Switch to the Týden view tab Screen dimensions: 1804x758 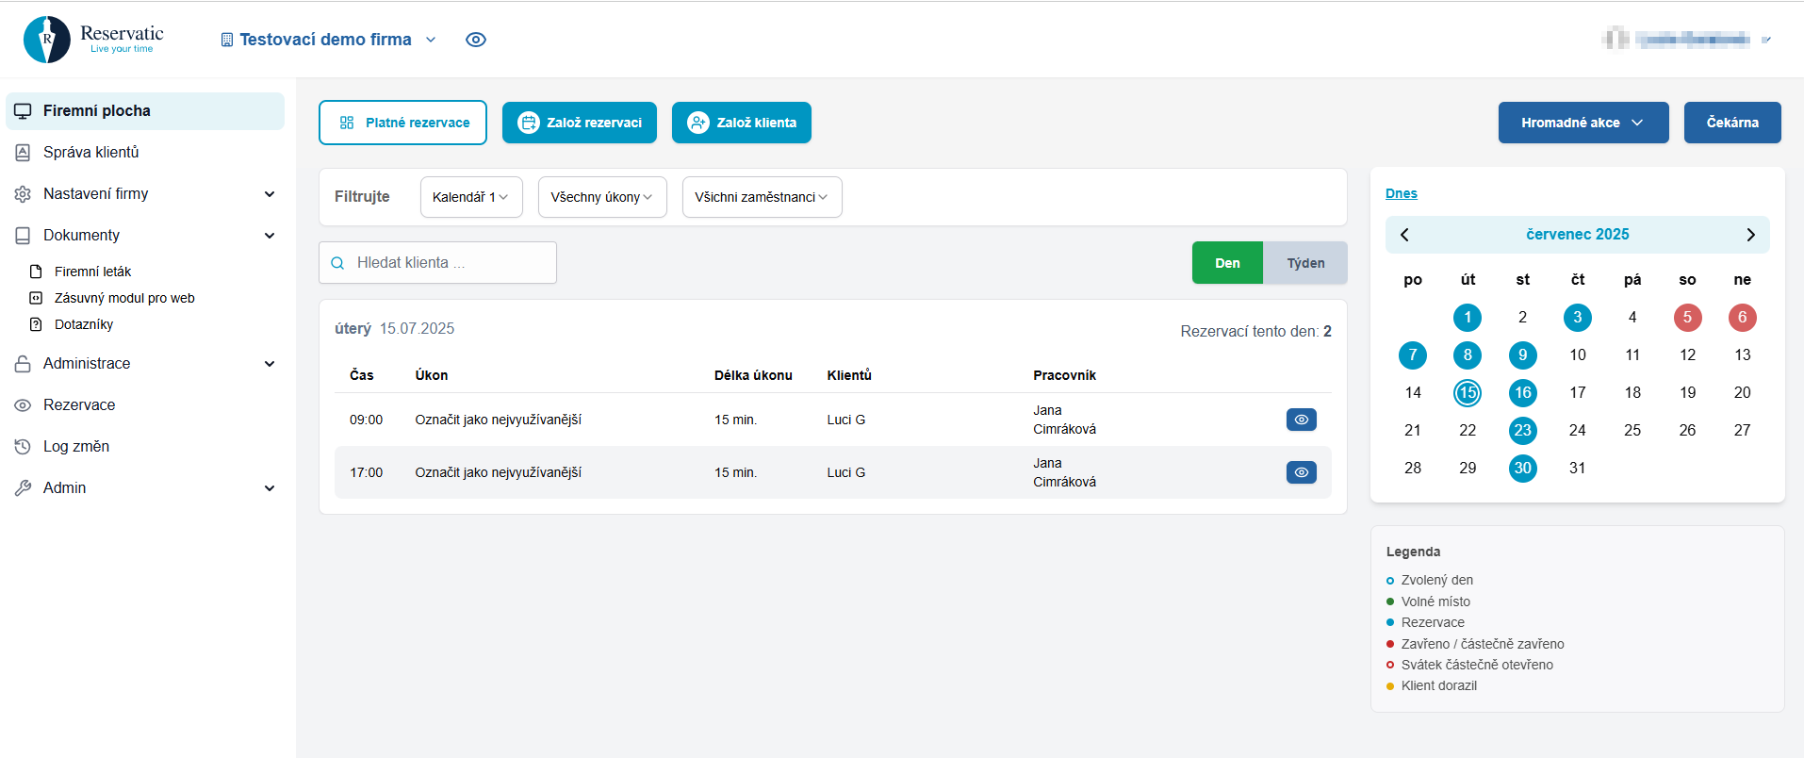pos(1305,263)
